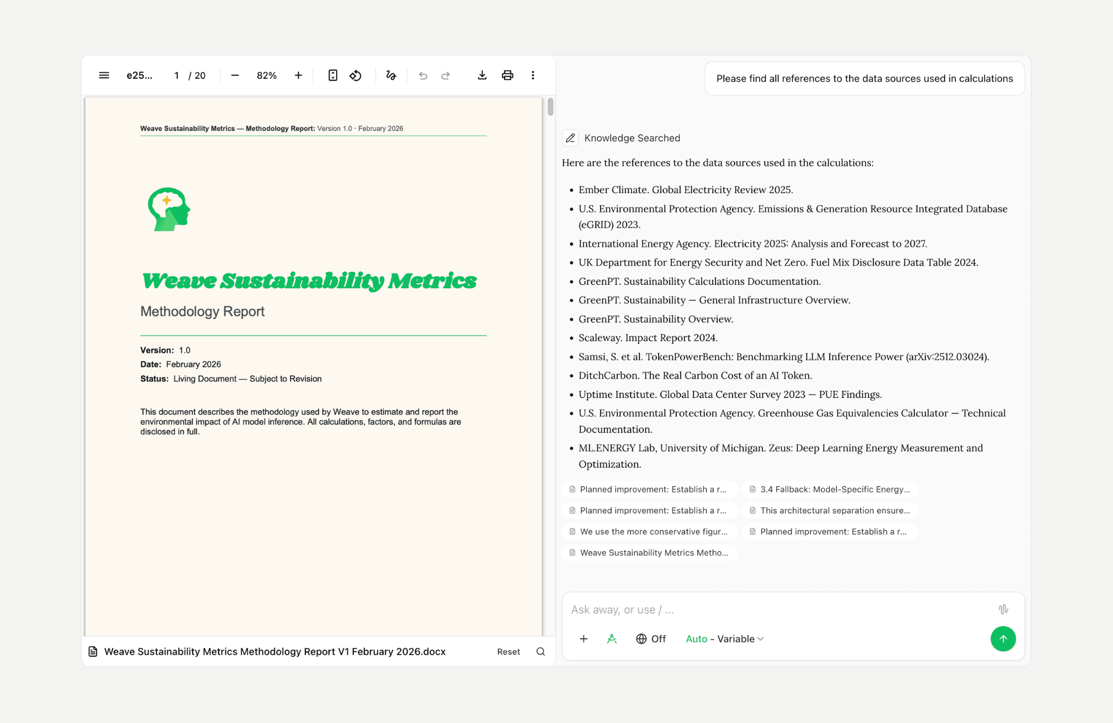Zoom out of the document with the minus button
The image size is (1113, 723).
click(235, 75)
